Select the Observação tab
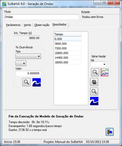 [42, 25]
